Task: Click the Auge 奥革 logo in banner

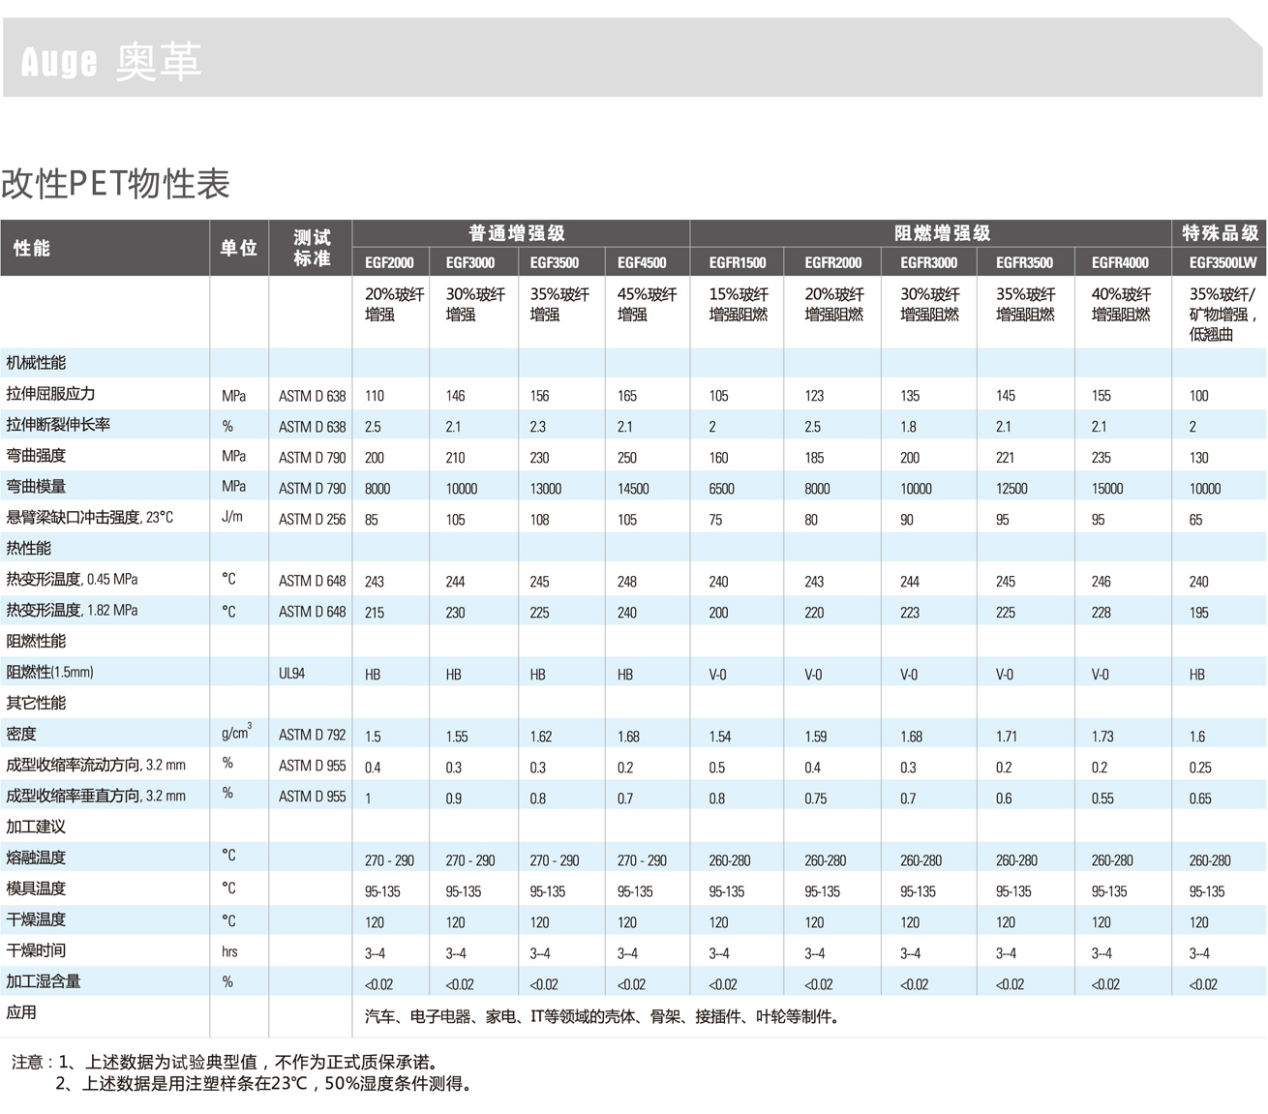Action: pyautogui.click(x=110, y=62)
